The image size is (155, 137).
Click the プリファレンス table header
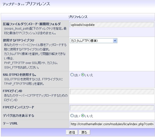78,17
